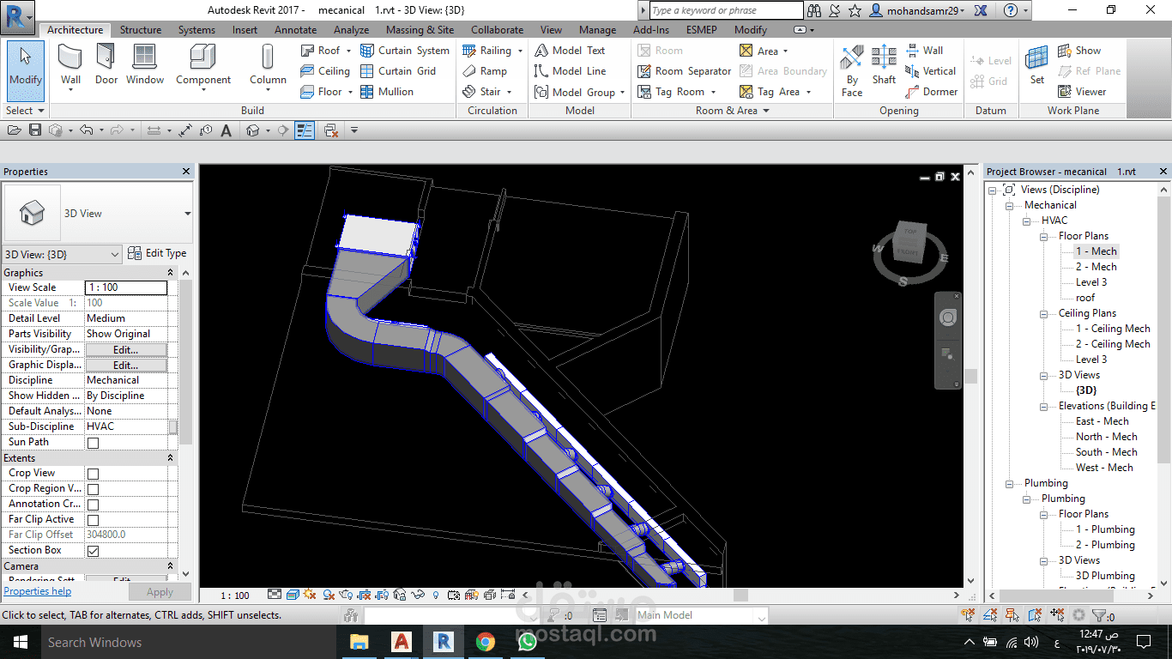Click the Thin Lines quick access icon
Image resolution: width=1172 pixels, height=659 pixels.
click(x=305, y=130)
